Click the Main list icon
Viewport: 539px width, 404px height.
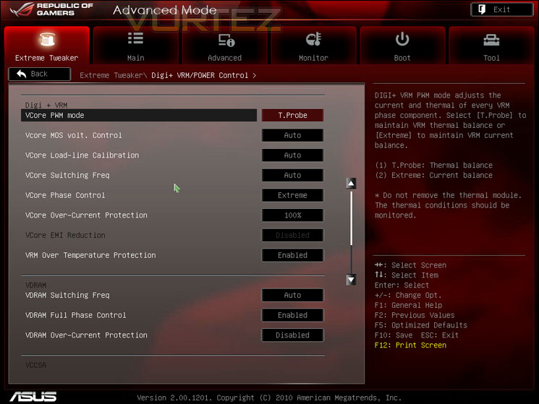(135, 38)
